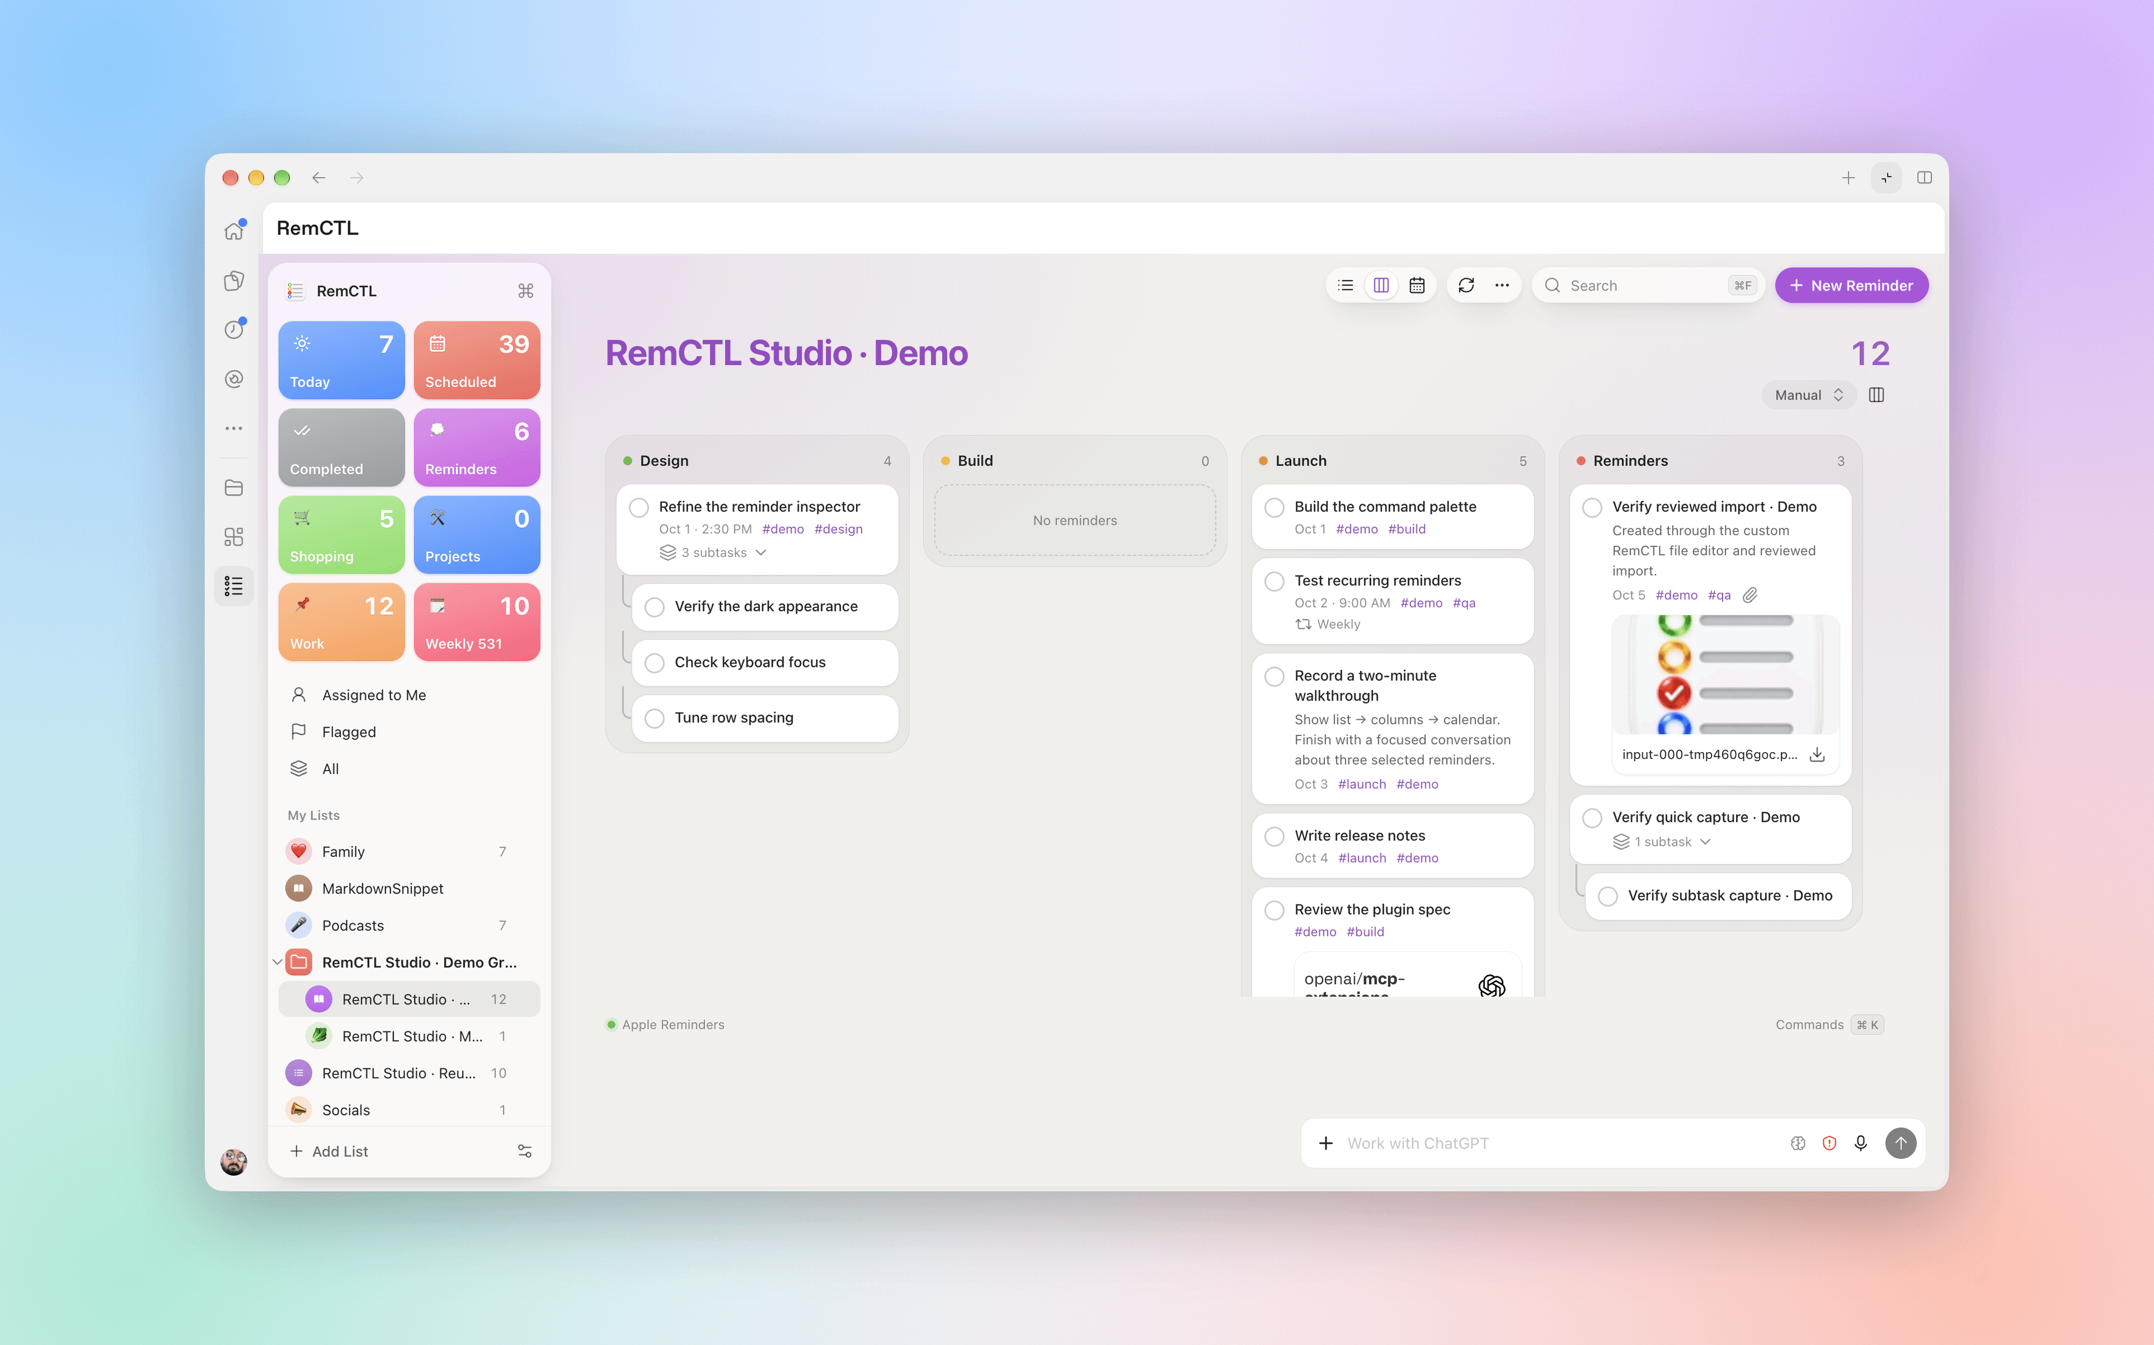Open the attachment image thumbnail

tap(1725, 675)
